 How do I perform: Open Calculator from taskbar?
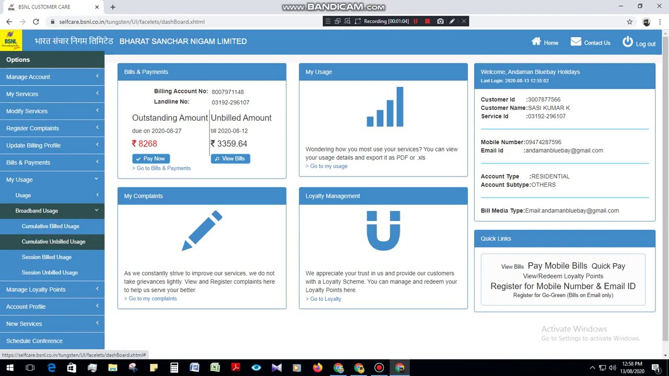click(x=174, y=368)
